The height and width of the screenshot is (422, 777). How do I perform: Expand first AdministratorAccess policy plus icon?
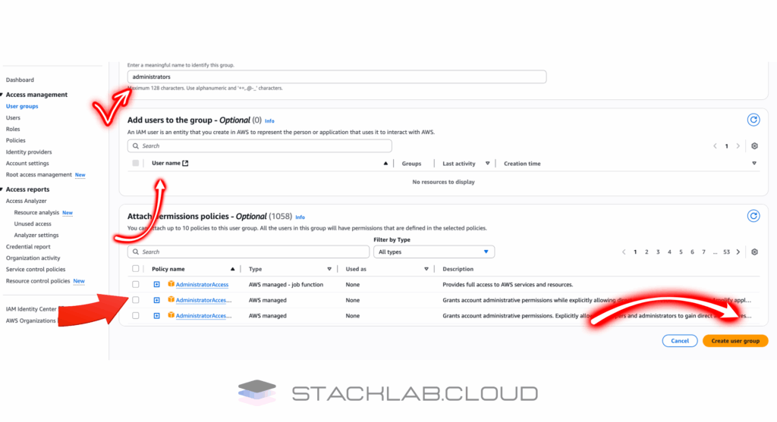[x=156, y=285]
